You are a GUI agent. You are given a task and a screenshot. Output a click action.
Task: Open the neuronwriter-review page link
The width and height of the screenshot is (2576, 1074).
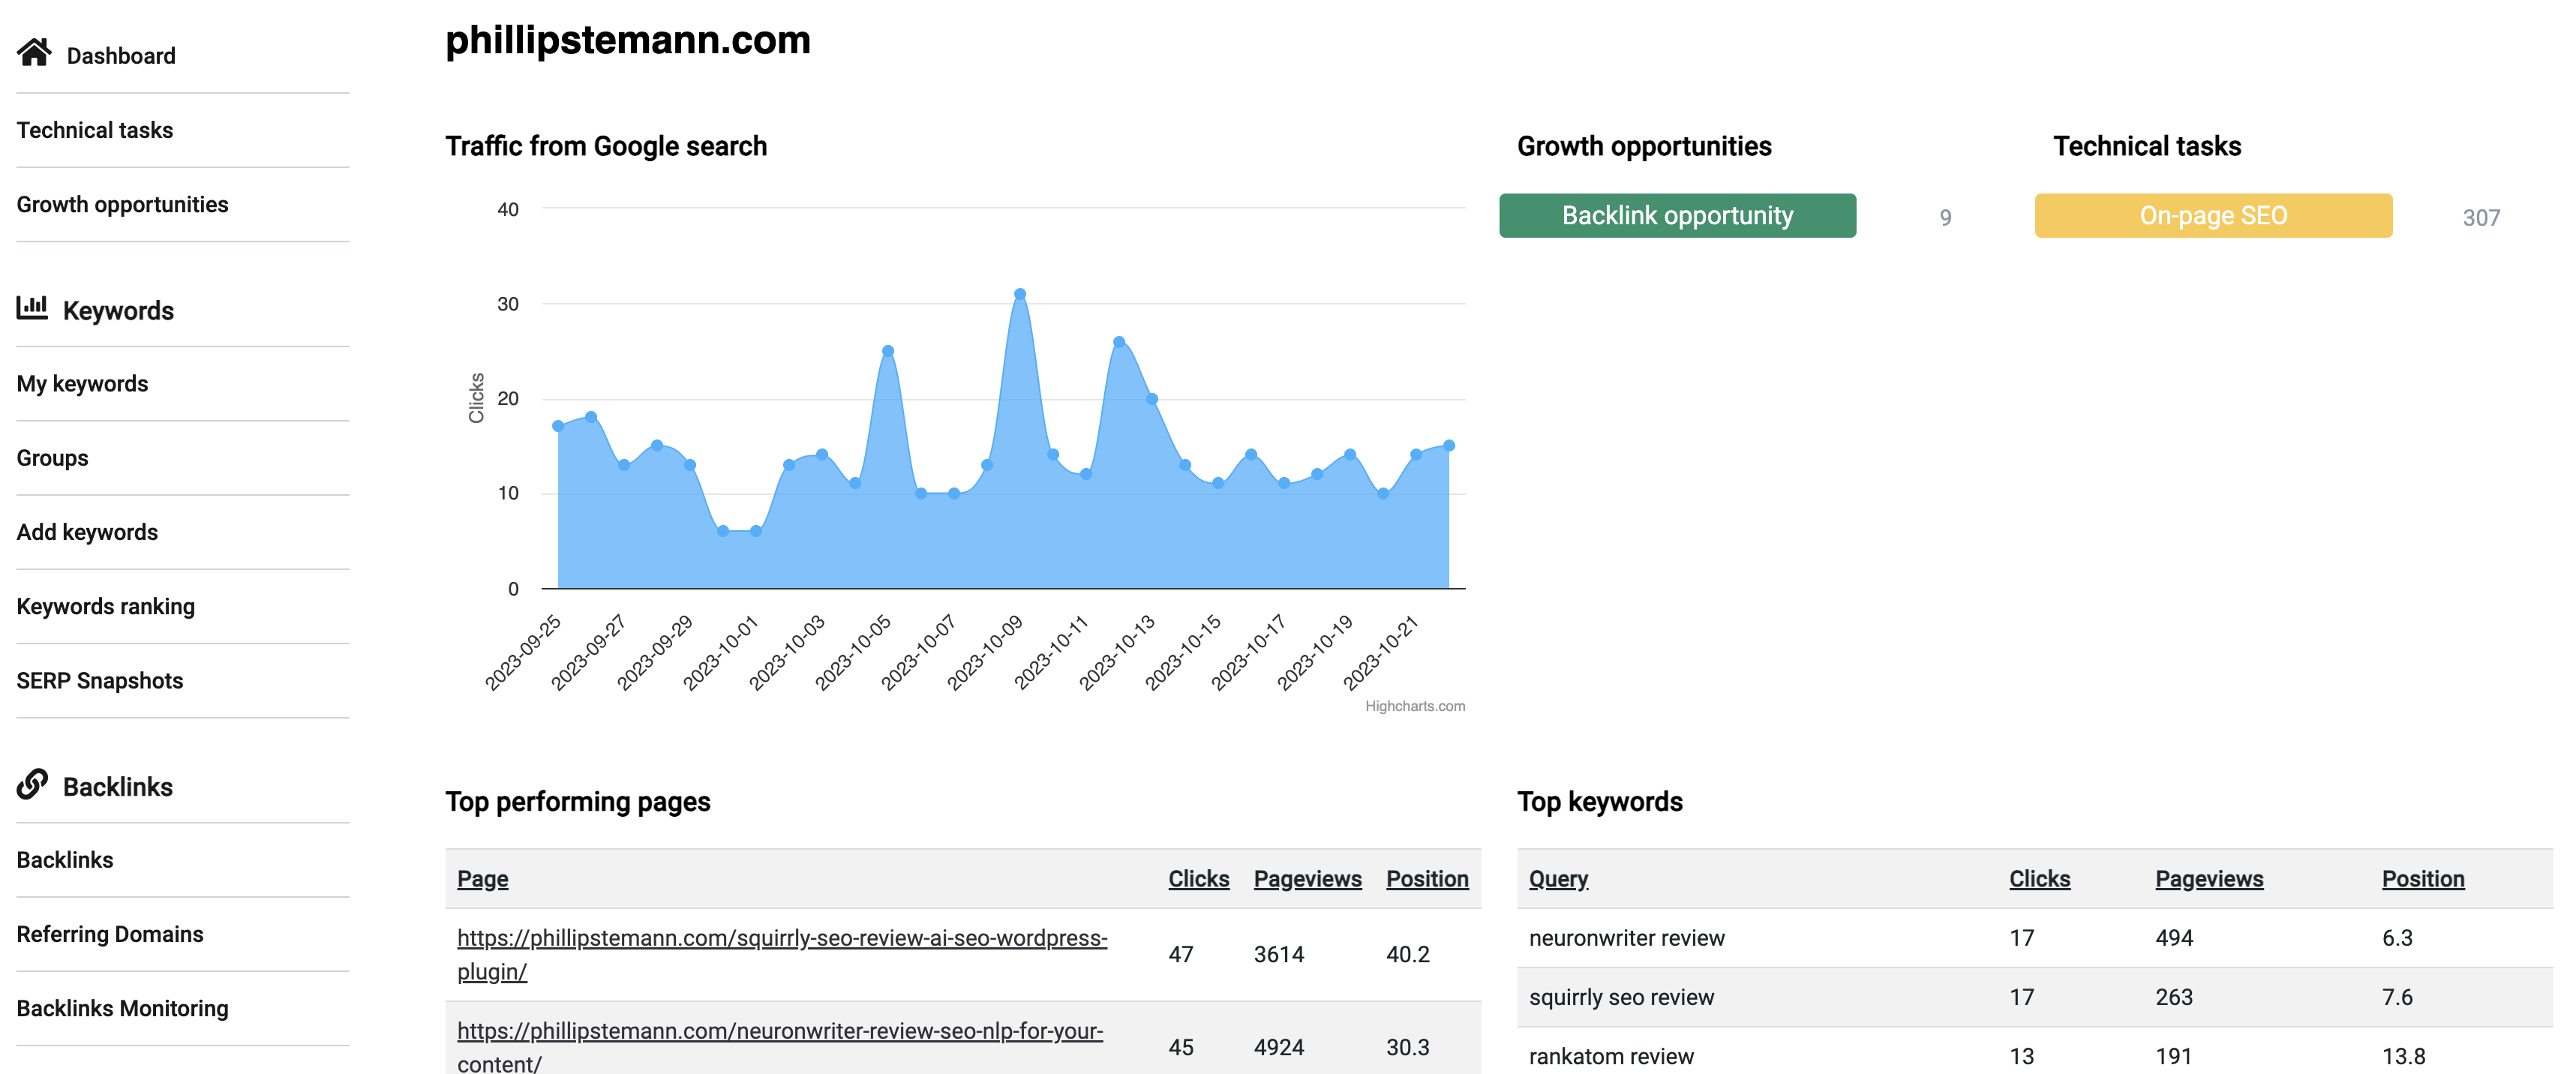pyautogui.click(x=780, y=1045)
